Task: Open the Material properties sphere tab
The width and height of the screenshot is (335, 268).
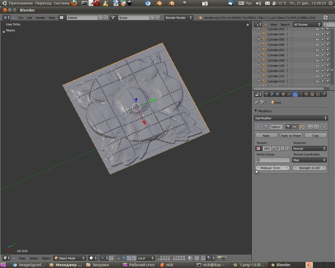Action: click(306, 94)
